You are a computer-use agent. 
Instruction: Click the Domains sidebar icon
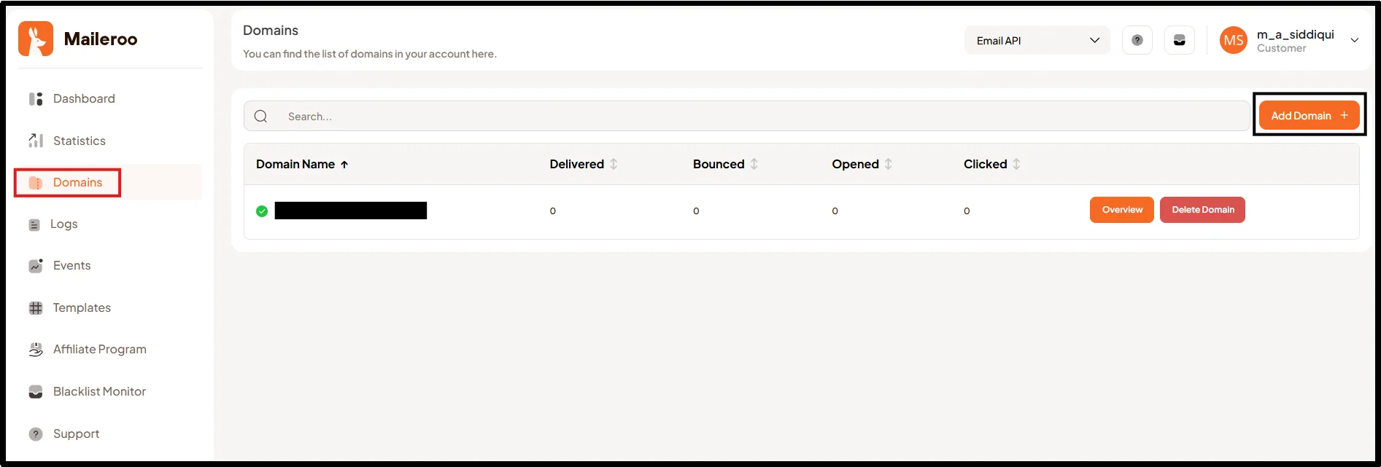36,183
